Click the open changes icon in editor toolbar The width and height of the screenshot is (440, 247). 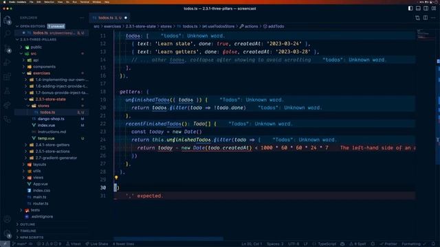[x=417, y=18]
